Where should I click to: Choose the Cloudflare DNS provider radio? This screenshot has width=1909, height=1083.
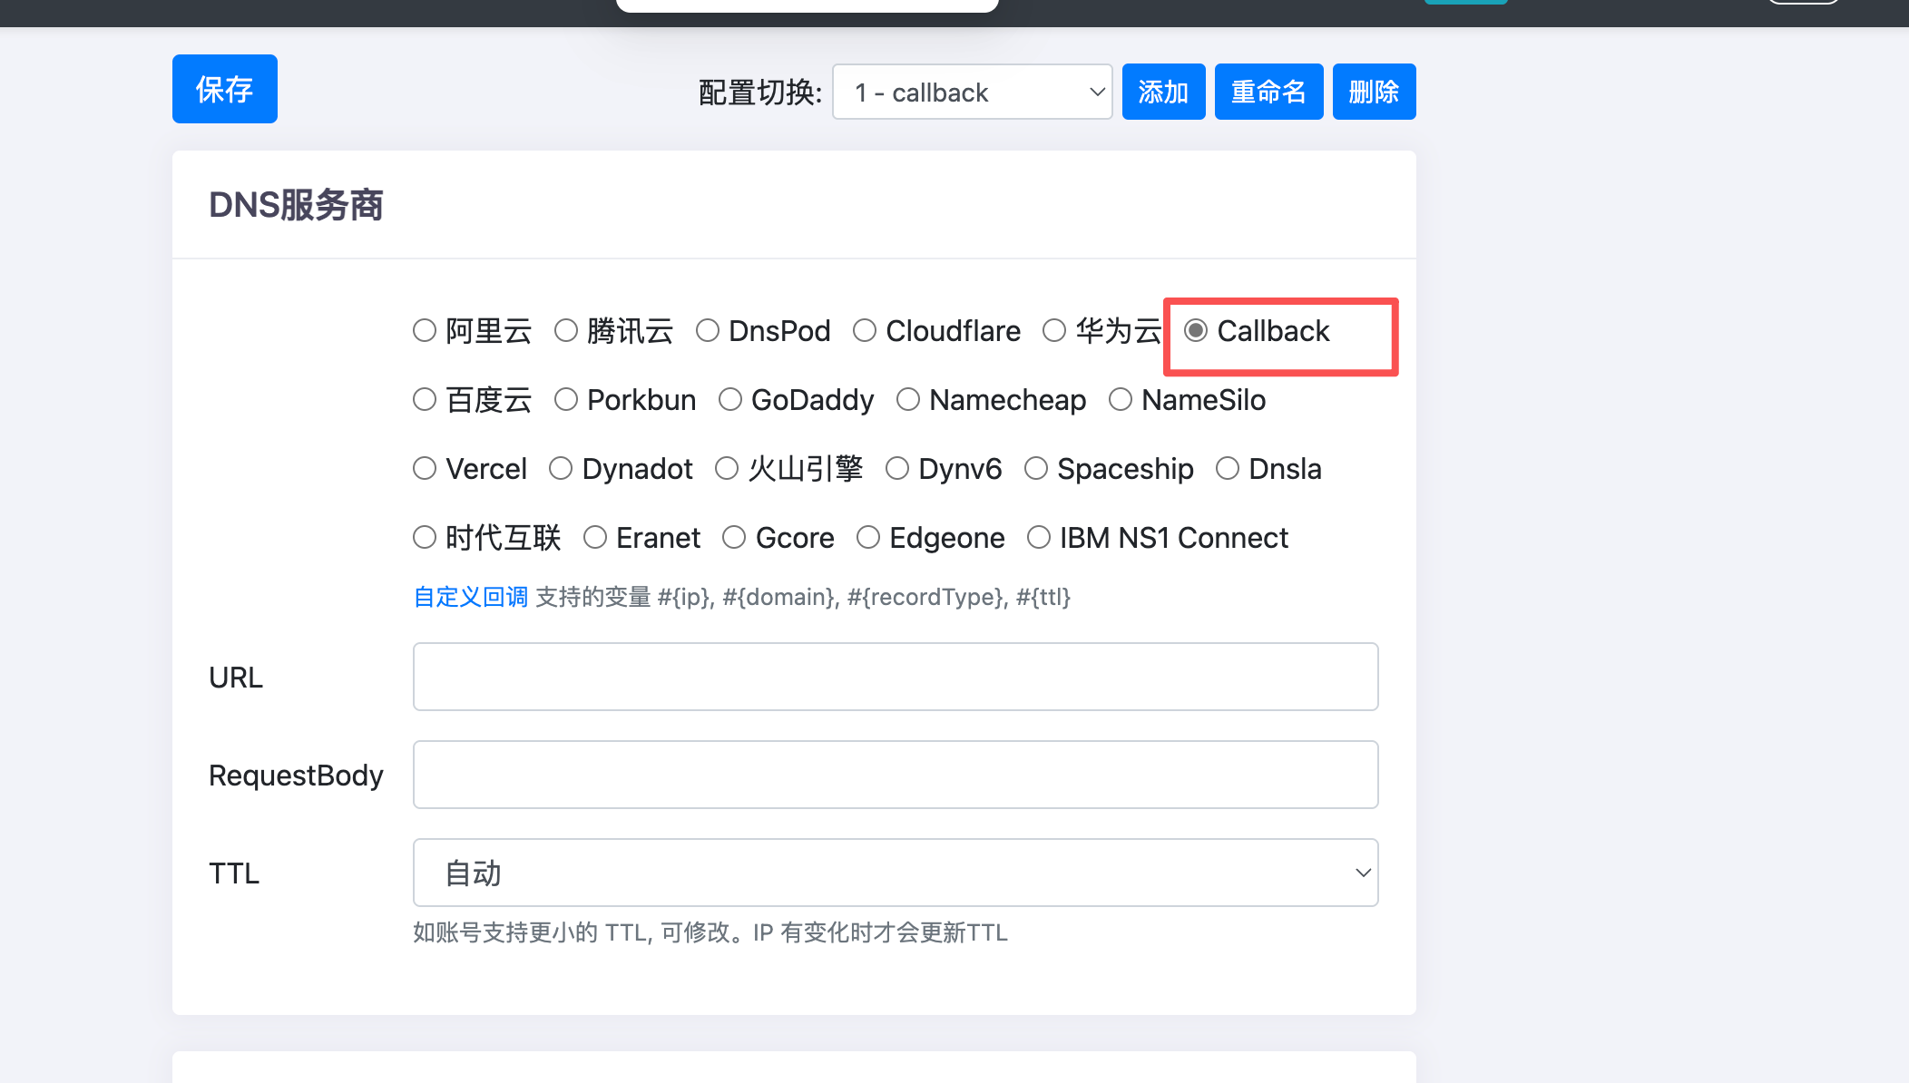(x=865, y=330)
